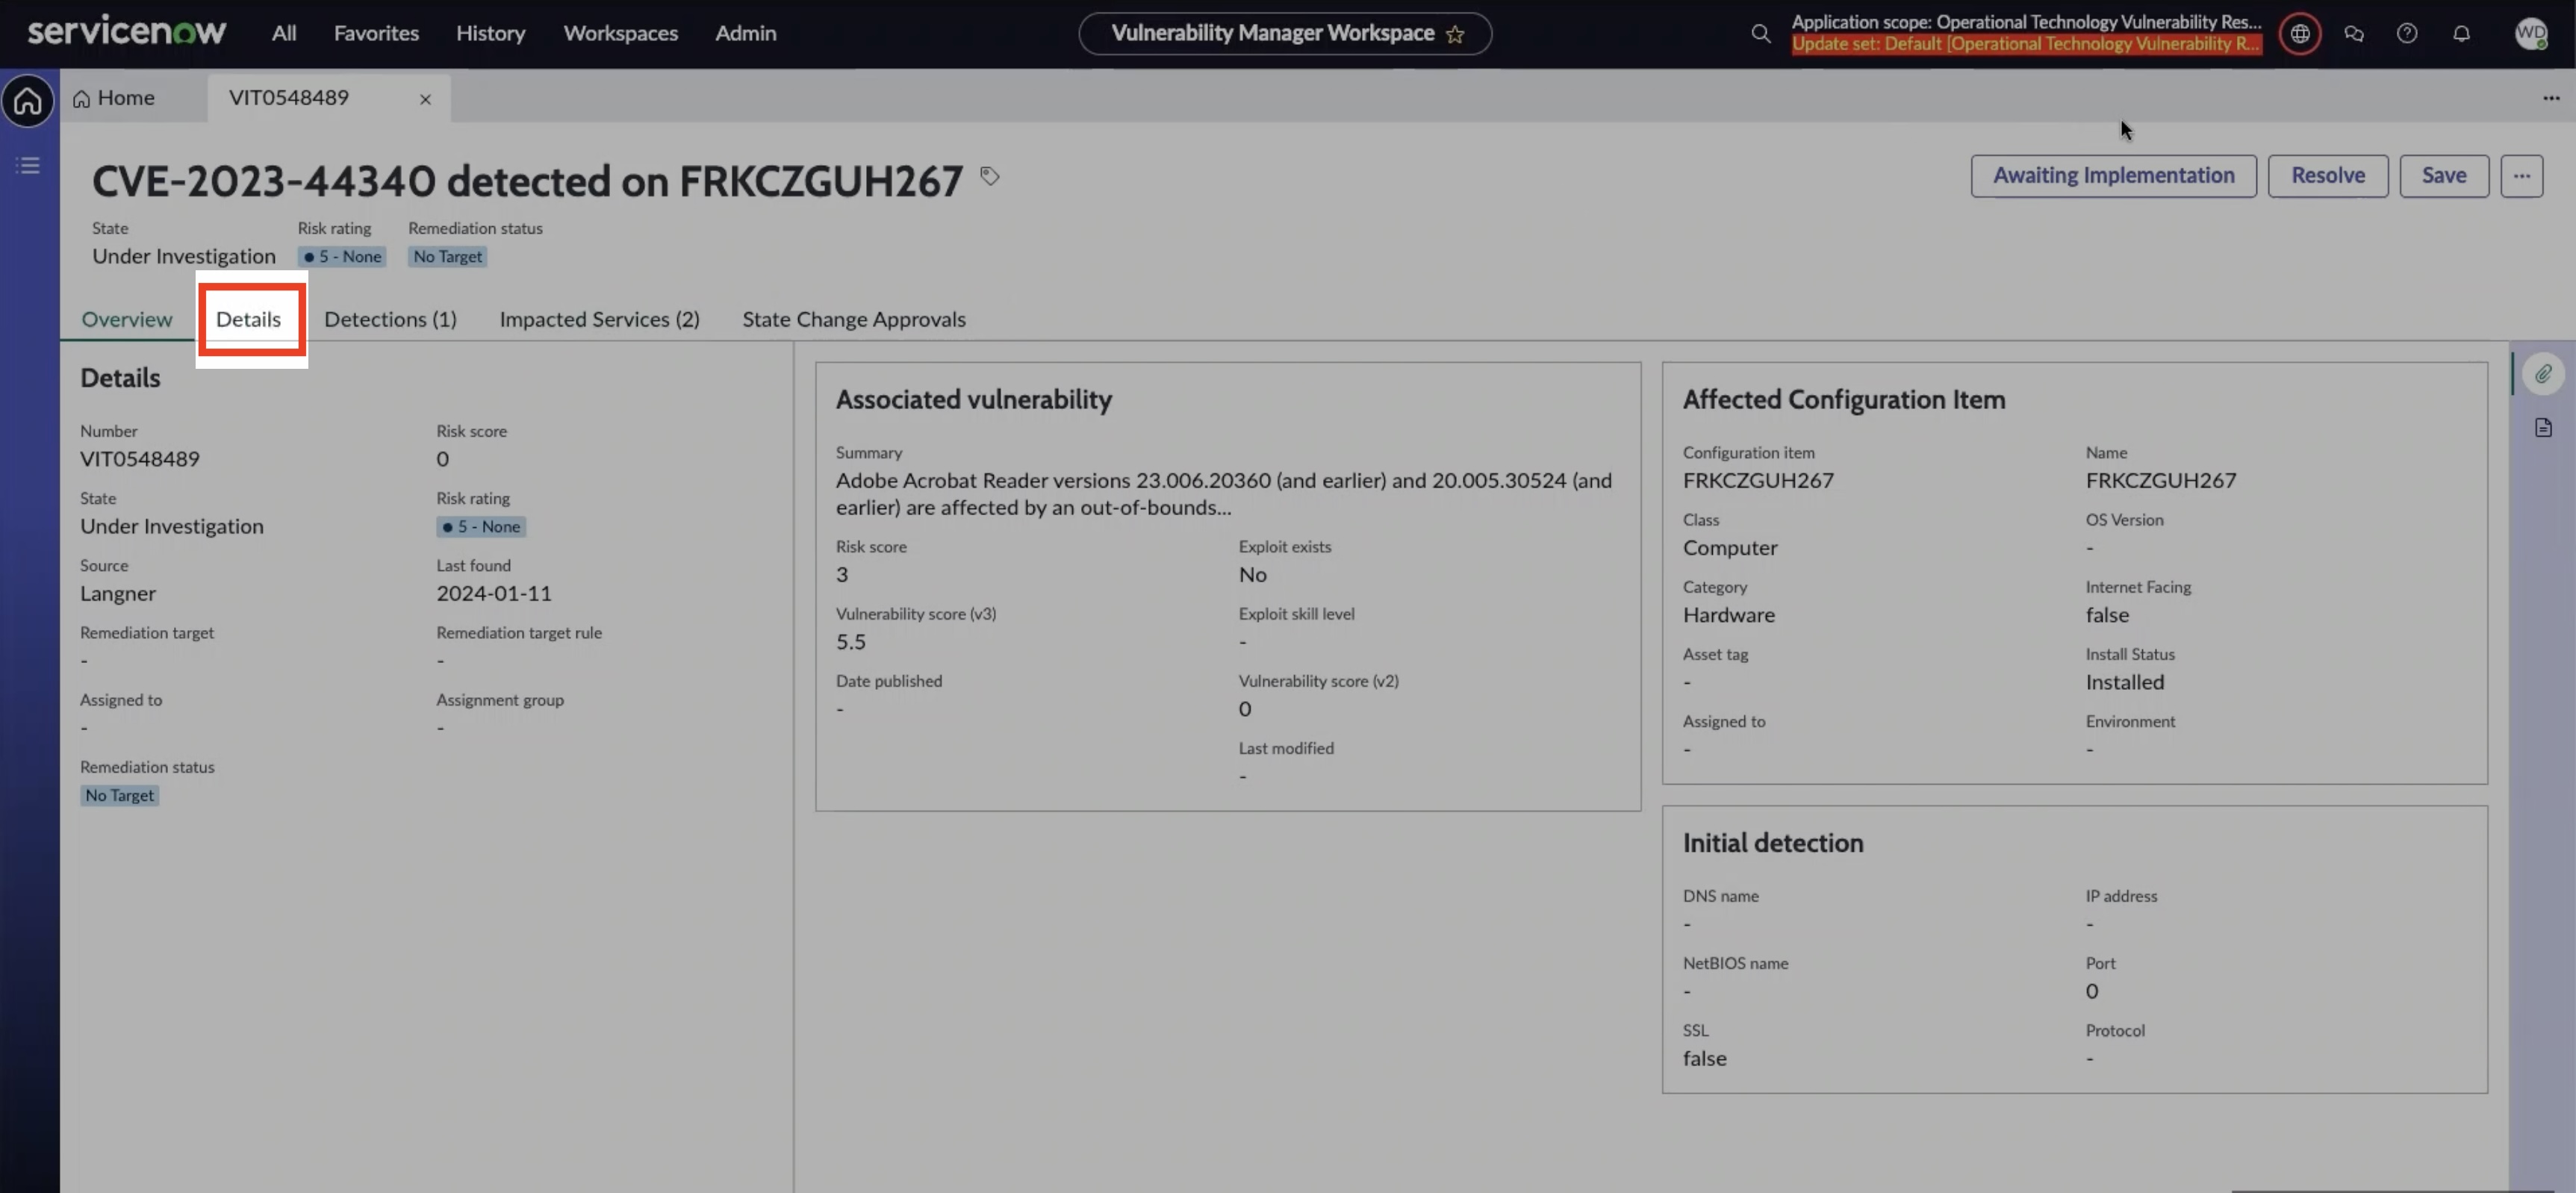This screenshot has width=2576, height=1193.
Task: Open the Connect chat icon
Action: [x=2354, y=33]
